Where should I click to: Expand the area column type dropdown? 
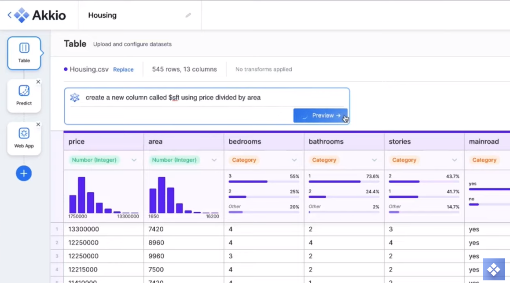pyautogui.click(x=214, y=160)
